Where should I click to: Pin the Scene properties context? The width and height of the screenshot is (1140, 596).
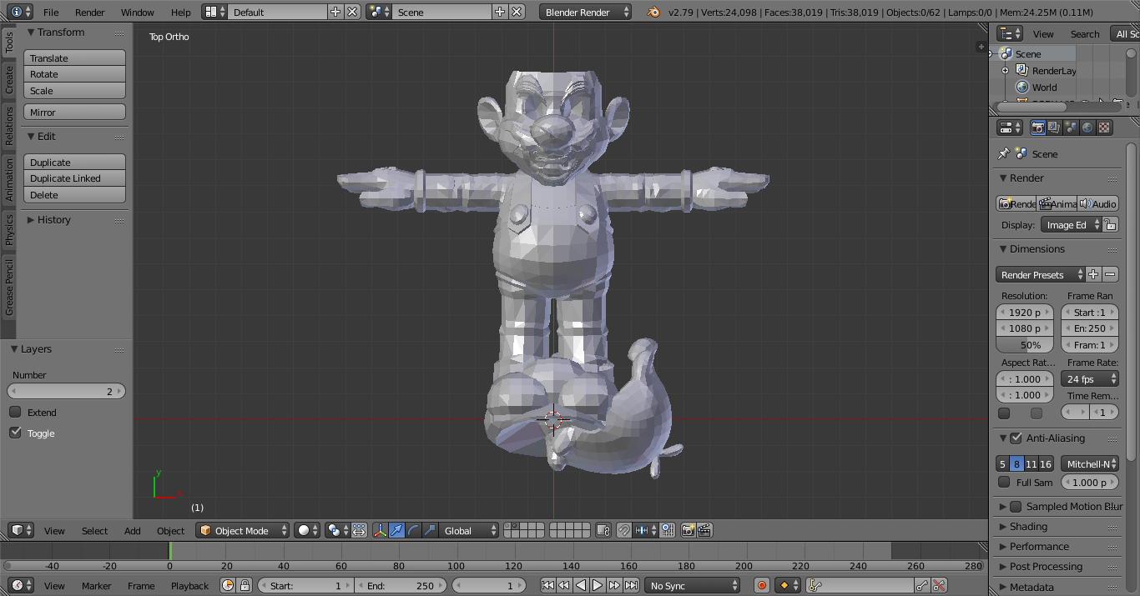coord(1004,153)
